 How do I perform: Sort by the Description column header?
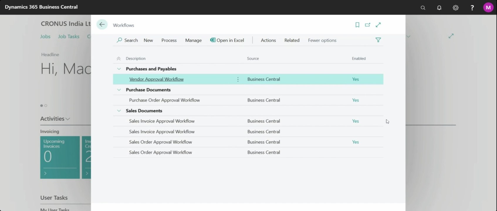coord(136,59)
